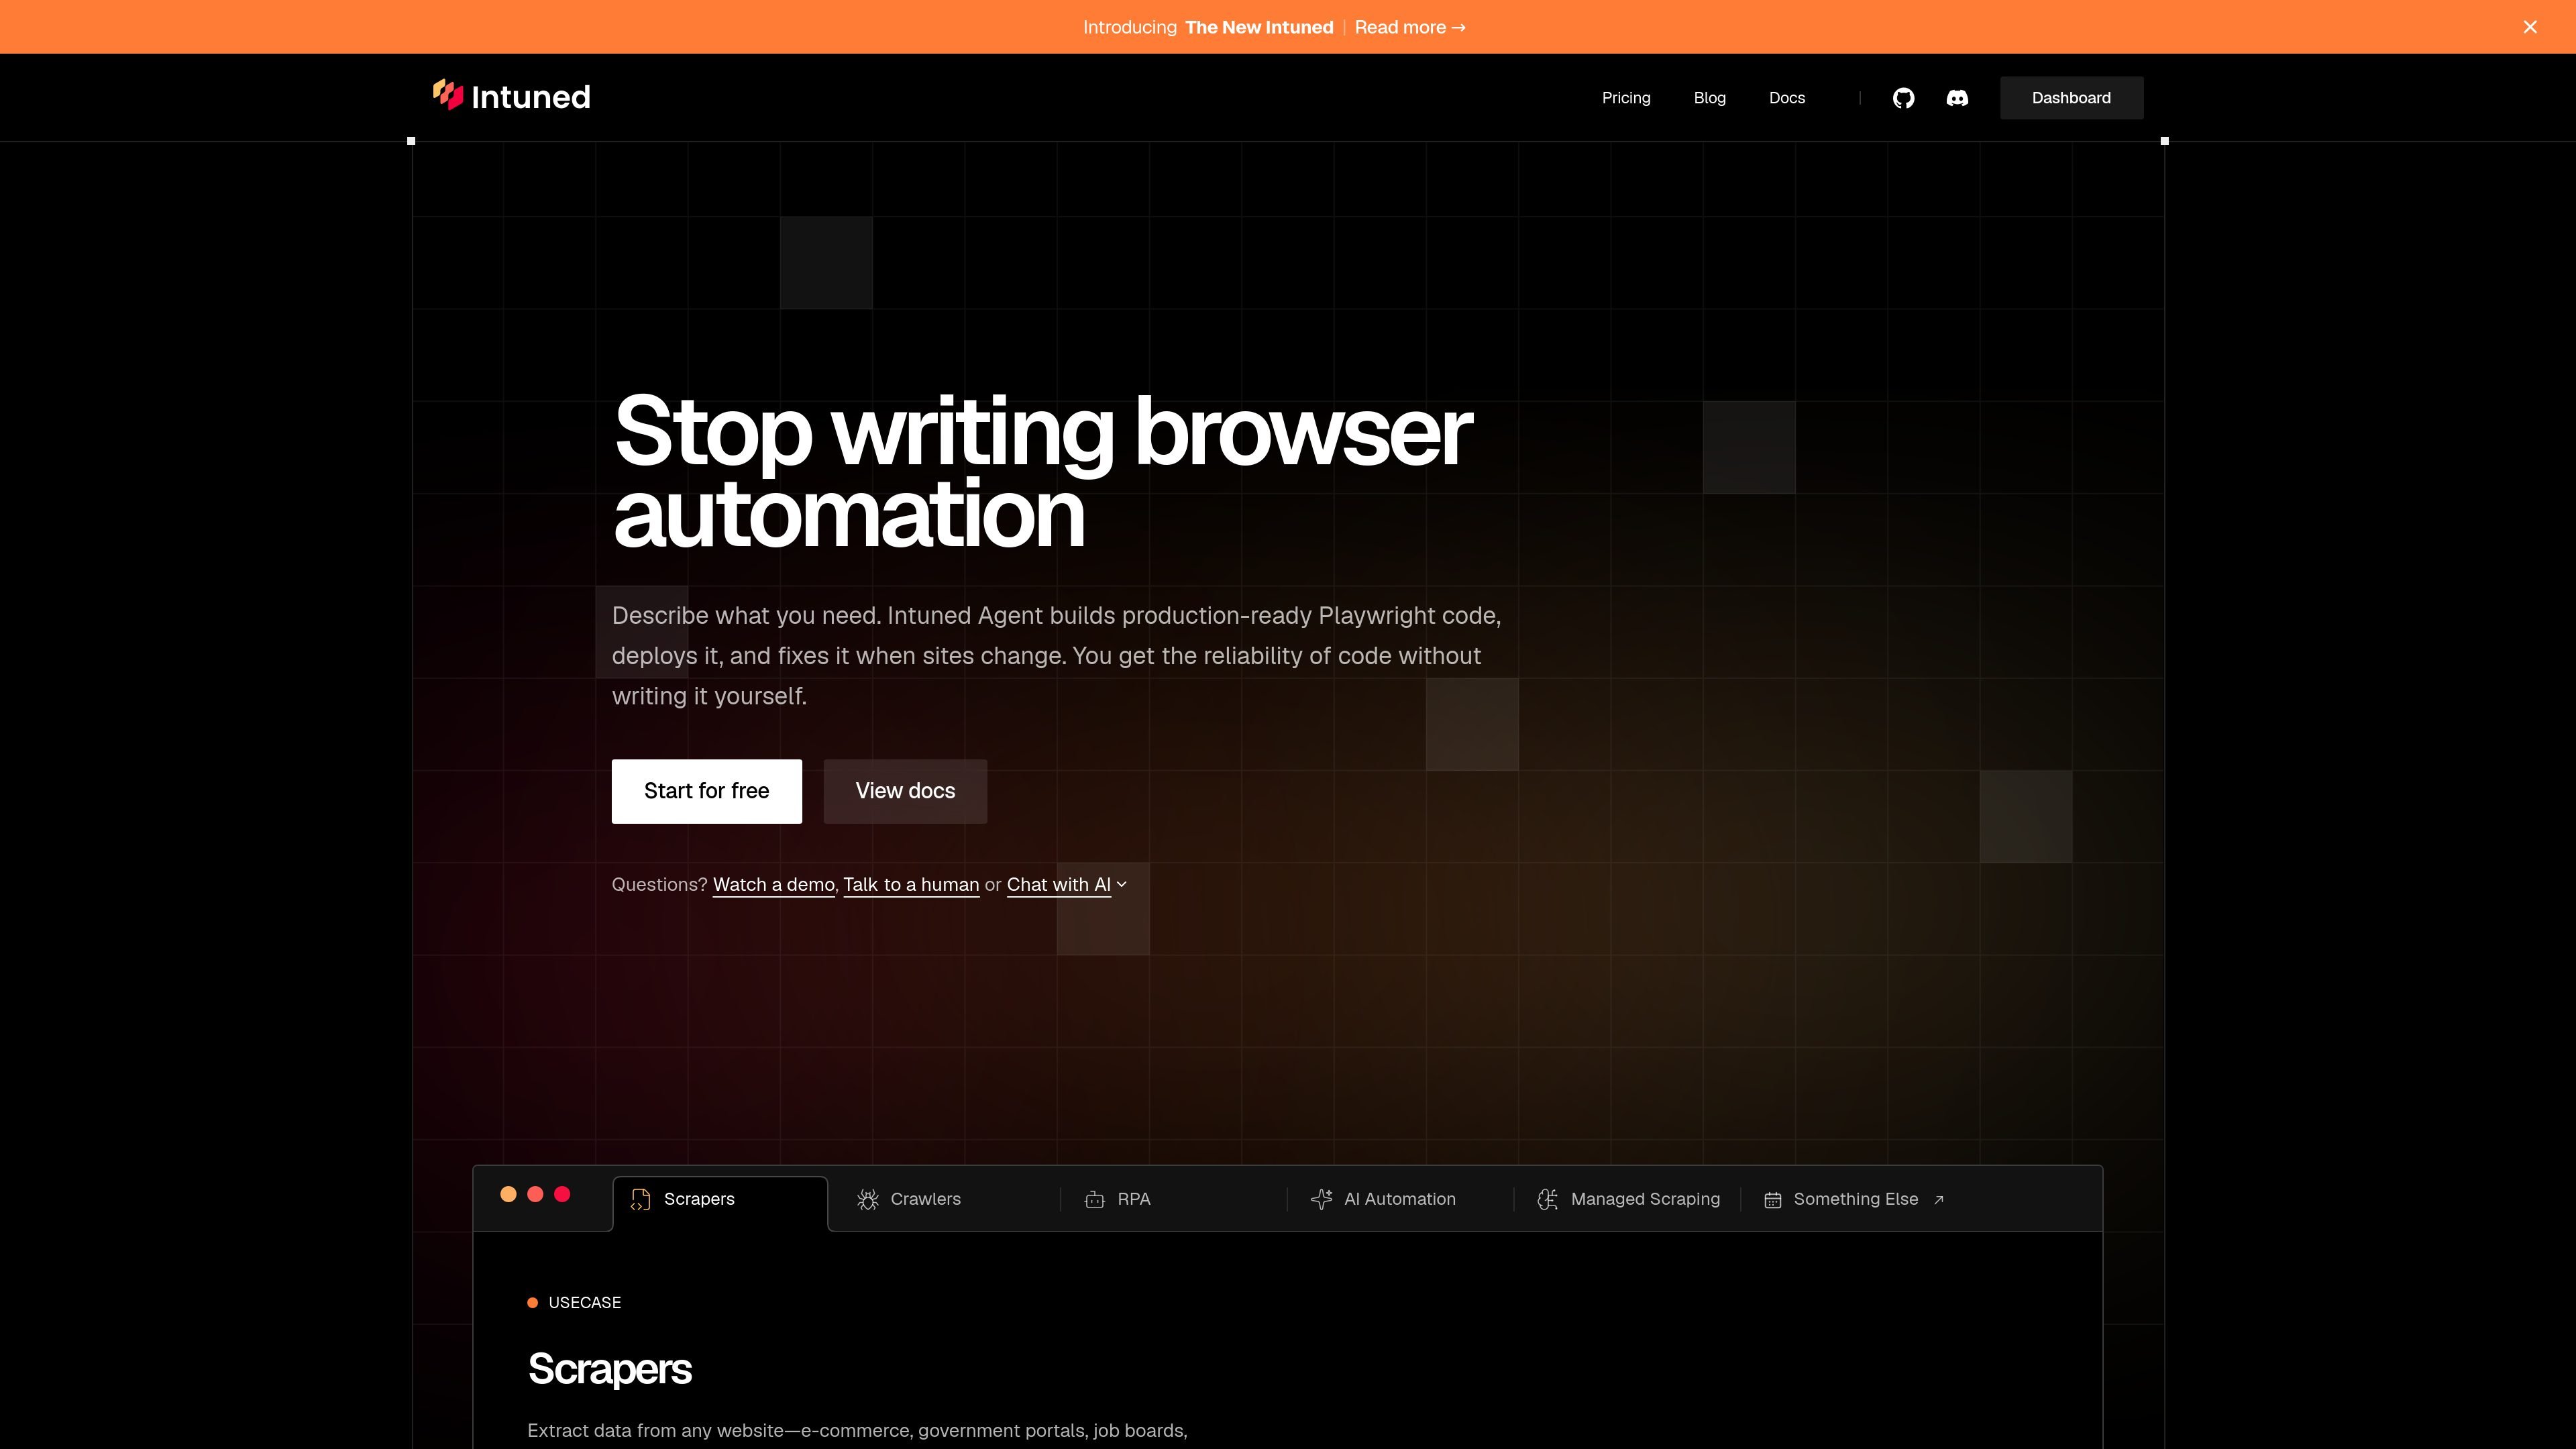Image resolution: width=2576 pixels, height=1449 pixels.
Task: Click the Chat with AI link
Action: pyautogui.click(x=1059, y=885)
